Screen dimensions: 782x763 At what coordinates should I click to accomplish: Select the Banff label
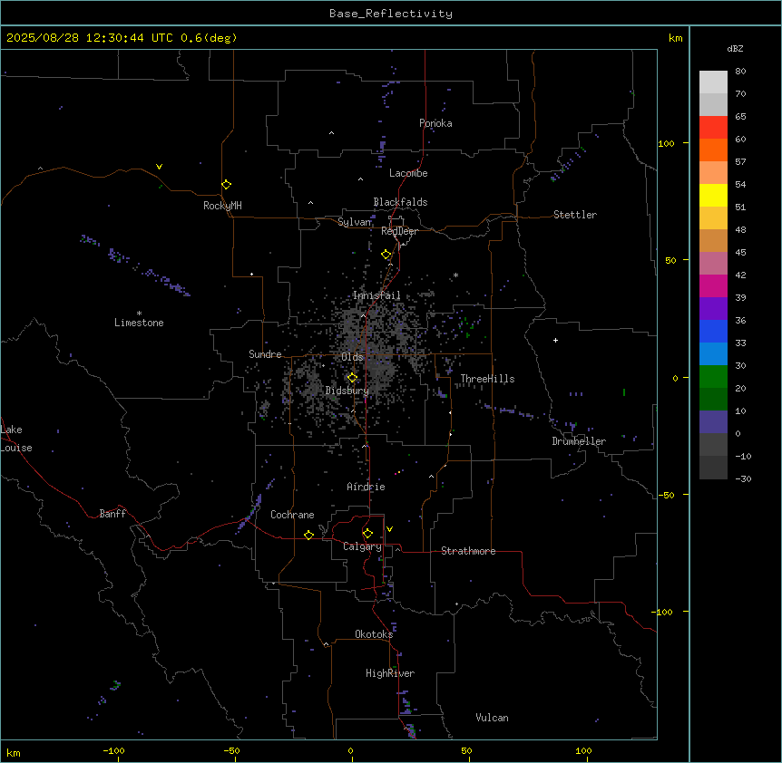112,514
